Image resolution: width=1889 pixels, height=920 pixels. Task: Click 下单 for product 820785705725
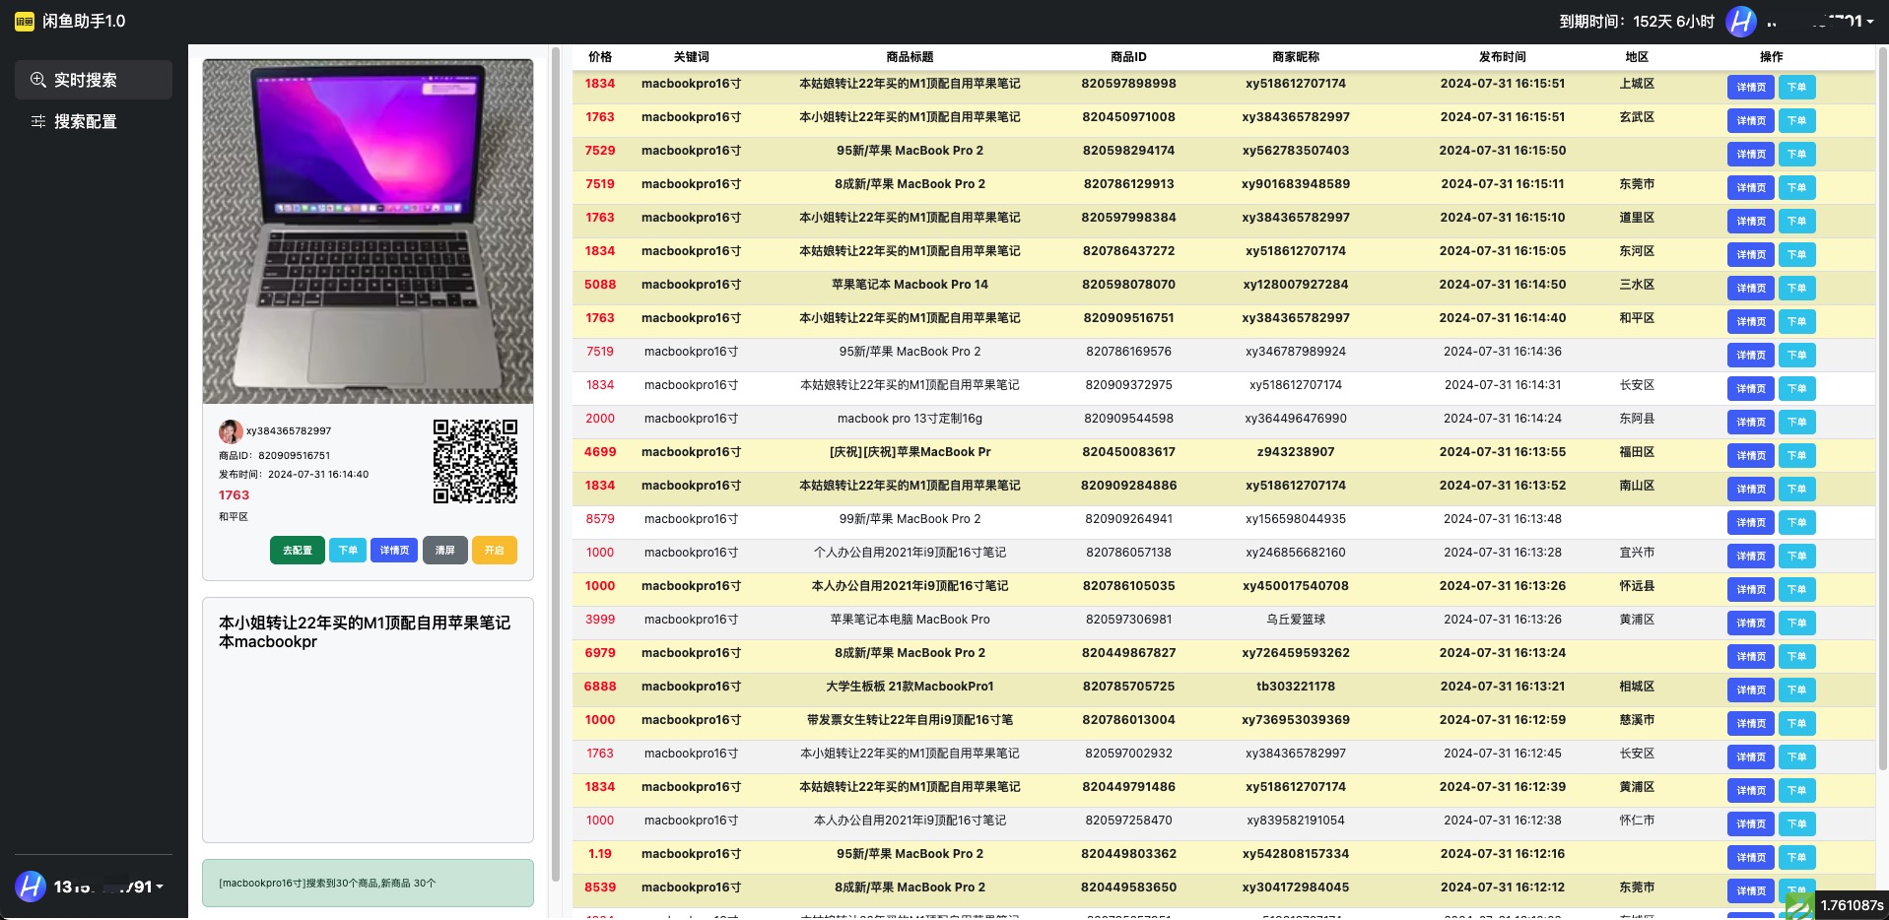click(x=1797, y=690)
